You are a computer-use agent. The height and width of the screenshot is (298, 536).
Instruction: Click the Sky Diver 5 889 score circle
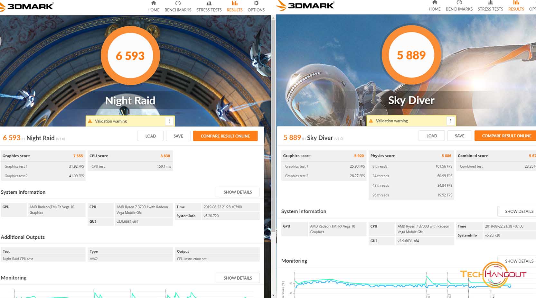pos(411,55)
